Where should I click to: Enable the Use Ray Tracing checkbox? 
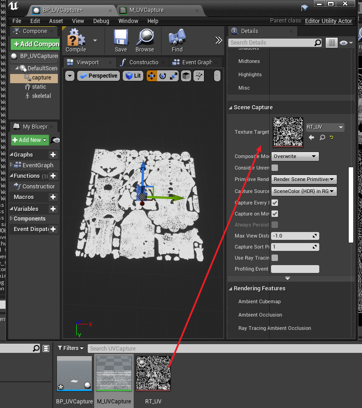coord(275,258)
